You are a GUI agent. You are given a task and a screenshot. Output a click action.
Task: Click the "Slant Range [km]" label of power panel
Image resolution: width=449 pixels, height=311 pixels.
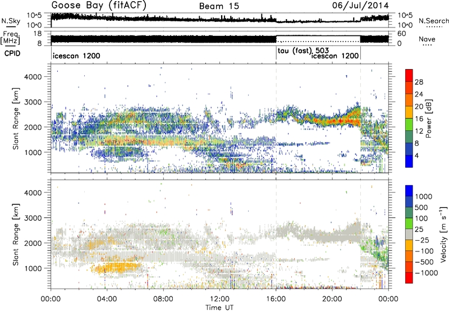pyautogui.click(x=16, y=118)
